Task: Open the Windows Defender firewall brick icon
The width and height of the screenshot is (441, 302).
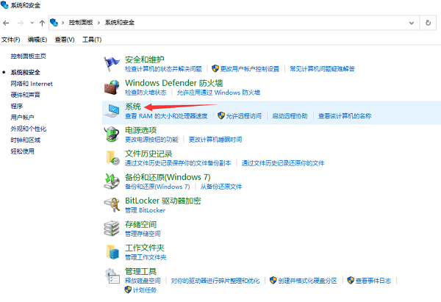Action: point(112,87)
